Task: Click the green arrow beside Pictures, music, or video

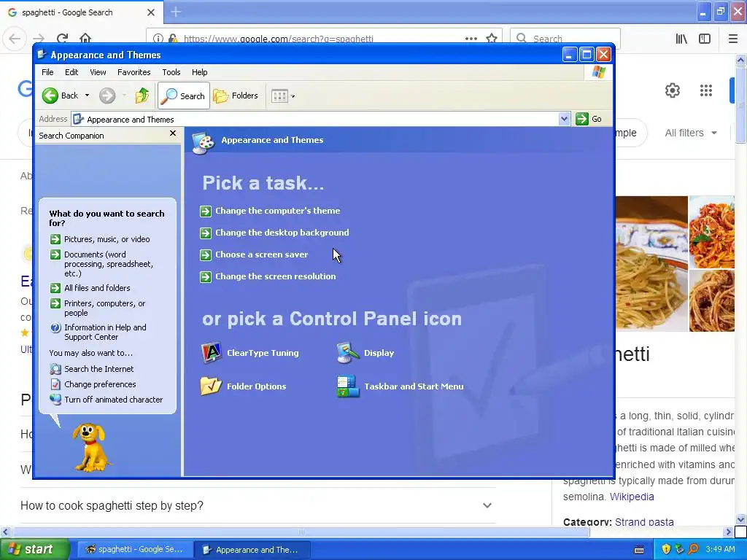Action: pos(55,239)
